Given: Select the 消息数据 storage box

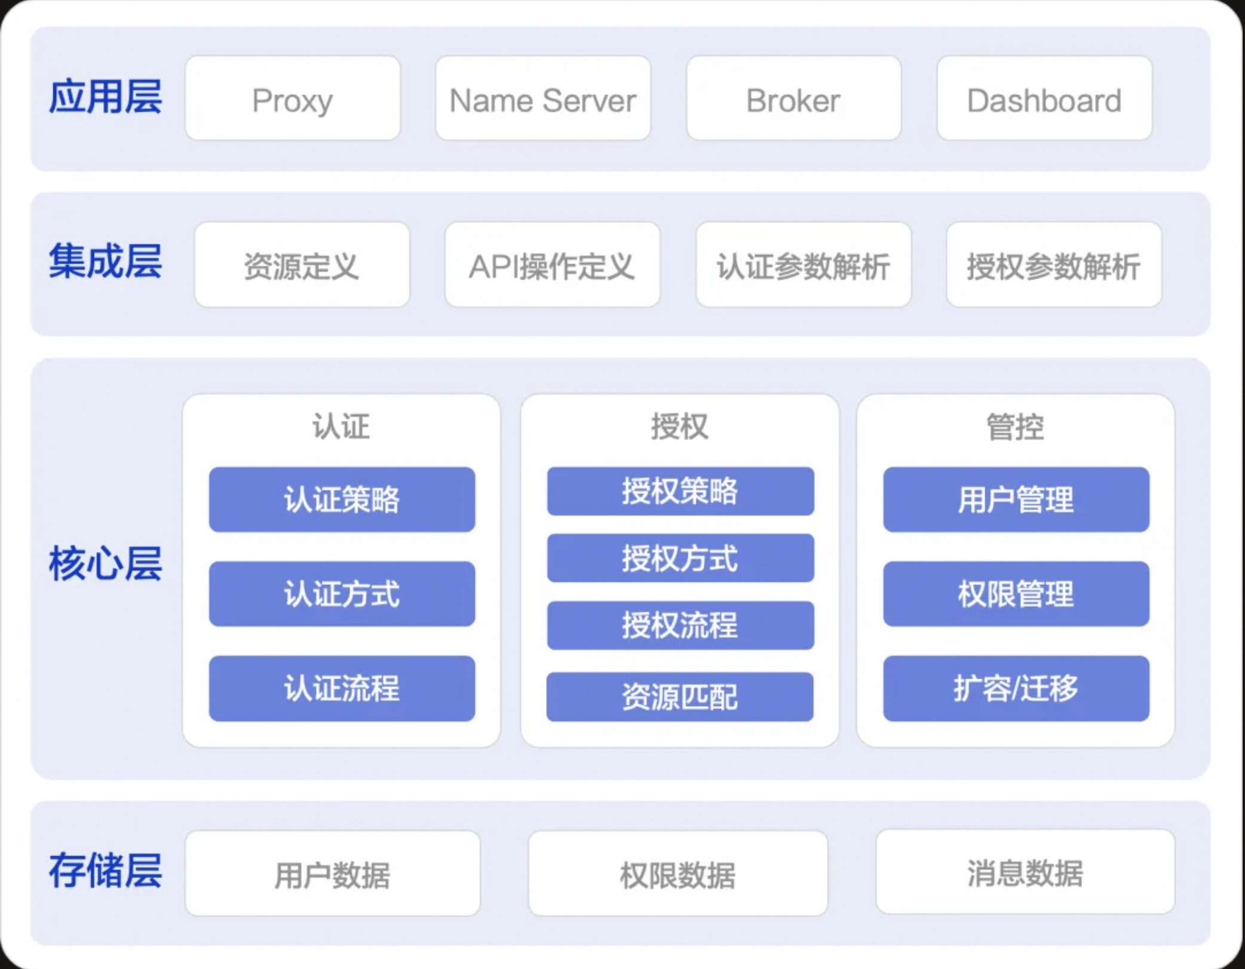Looking at the screenshot, I should point(1025,872).
